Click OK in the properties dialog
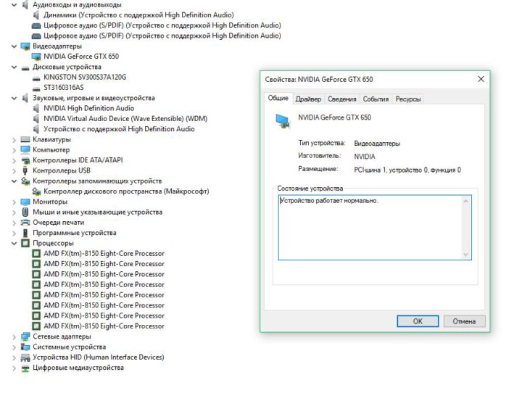This screenshot has width=522, height=401. (418, 321)
